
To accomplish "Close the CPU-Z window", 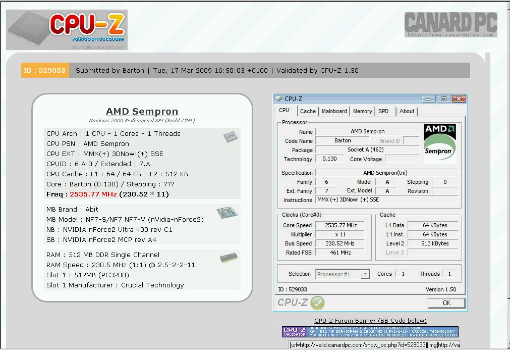I will pyautogui.click(x=459, y=98).
